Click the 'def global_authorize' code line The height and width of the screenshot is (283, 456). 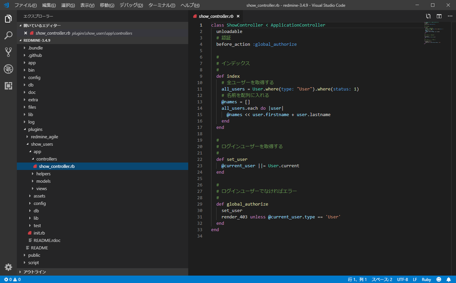[242, 204]
